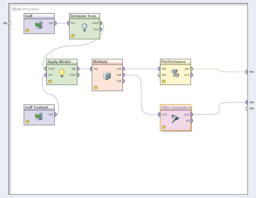Viewport: 256px width, 198px height.
Task: Click the Golf operator database icon
Action: (x=39, y=25)
